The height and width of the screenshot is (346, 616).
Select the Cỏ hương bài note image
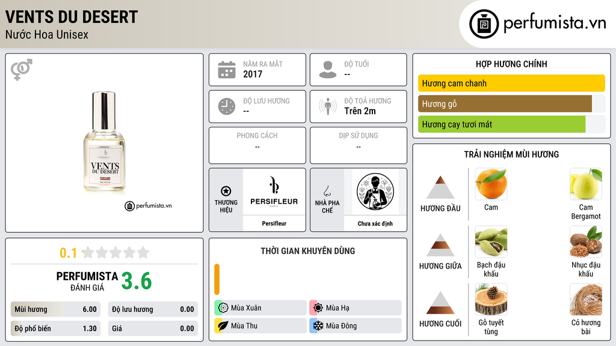(586, 299)
